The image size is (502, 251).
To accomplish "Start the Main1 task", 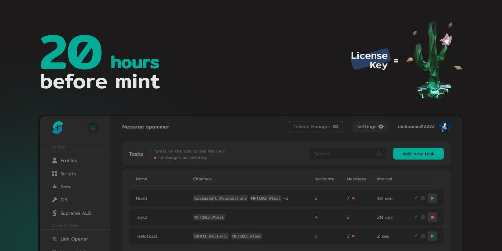I will click(432, 198).
